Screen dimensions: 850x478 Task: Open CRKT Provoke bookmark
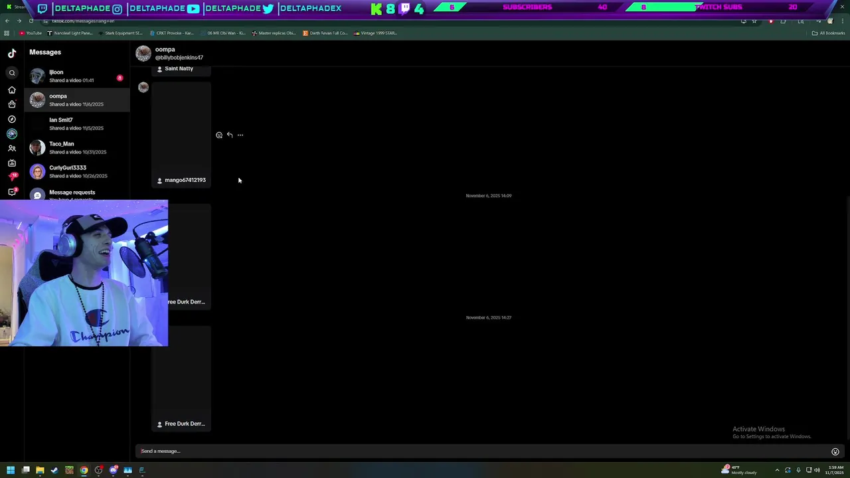pos(172,33)
